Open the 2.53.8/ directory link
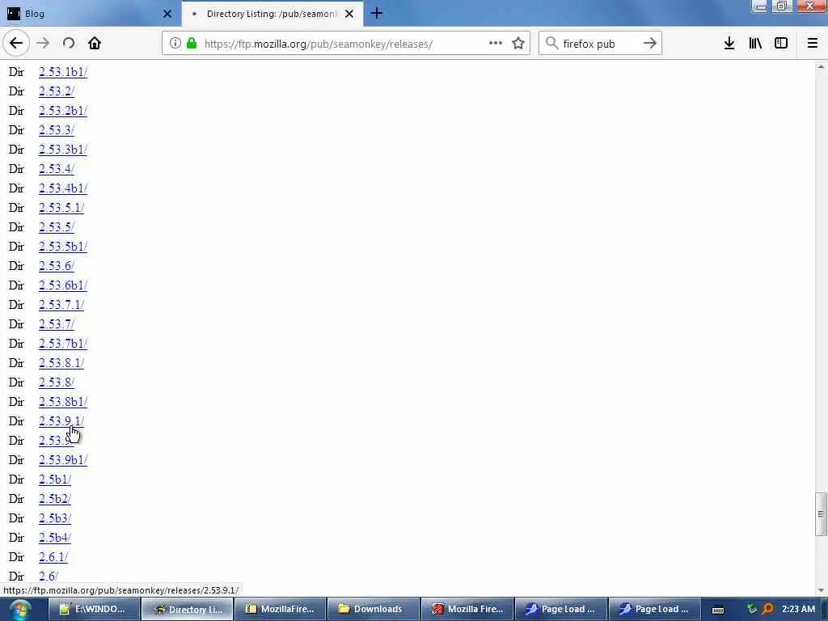Viewport: 828px width, 621px height. pos(57,382)
